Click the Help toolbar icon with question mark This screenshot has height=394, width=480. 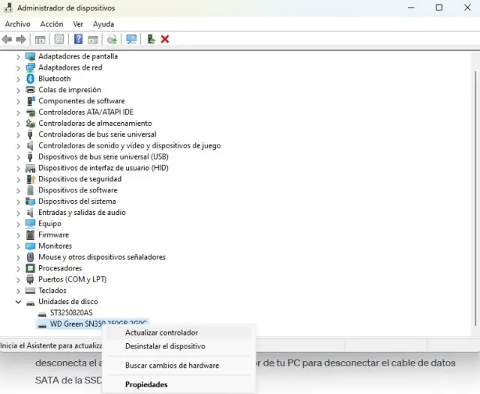click(x=78, y=39)
